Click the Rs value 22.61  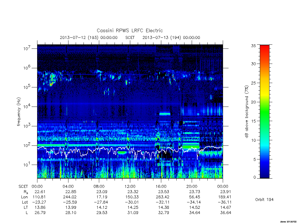point(40,192)
